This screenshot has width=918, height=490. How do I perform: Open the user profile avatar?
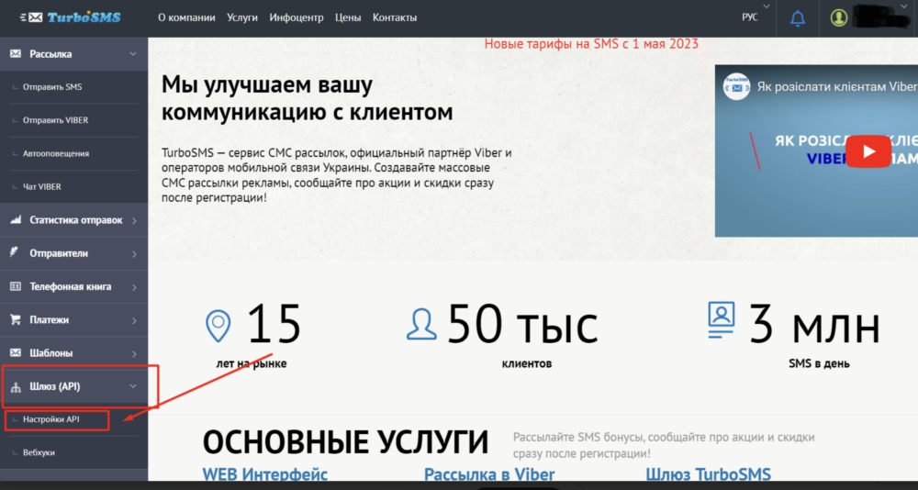pyautogui.click(x=838, y=18)
